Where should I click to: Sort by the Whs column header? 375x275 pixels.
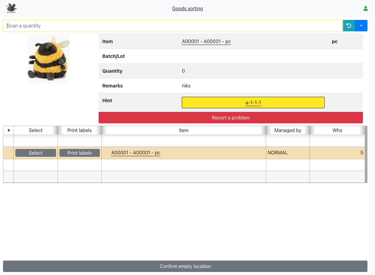coord(337,130)
